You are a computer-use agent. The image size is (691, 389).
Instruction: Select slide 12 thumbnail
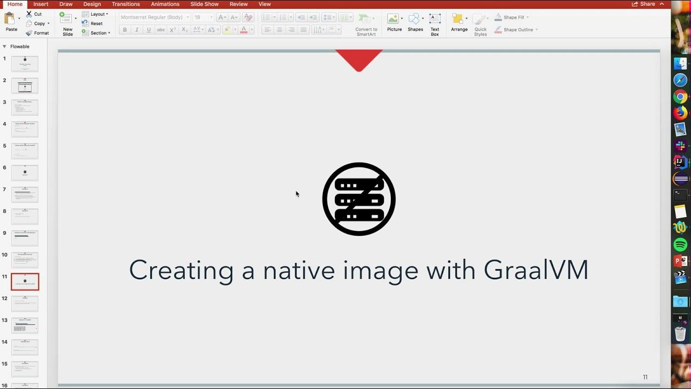[25, 303]
